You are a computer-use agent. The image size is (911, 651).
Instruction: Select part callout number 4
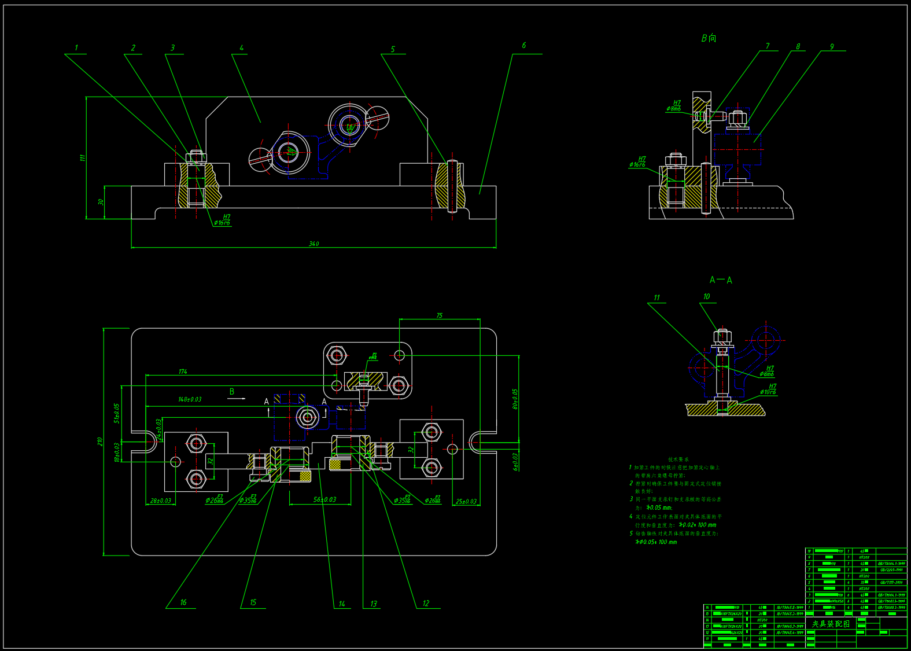[241, 48]
